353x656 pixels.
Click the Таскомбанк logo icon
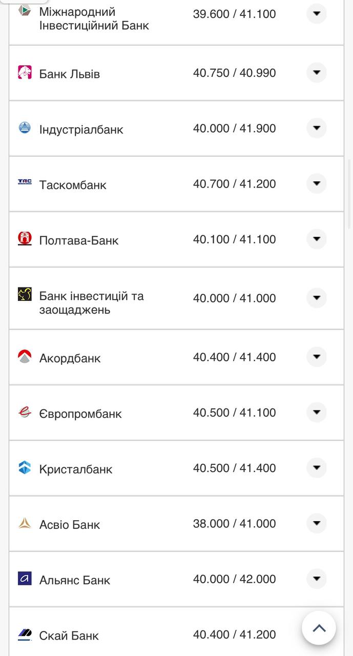[25, 182]
